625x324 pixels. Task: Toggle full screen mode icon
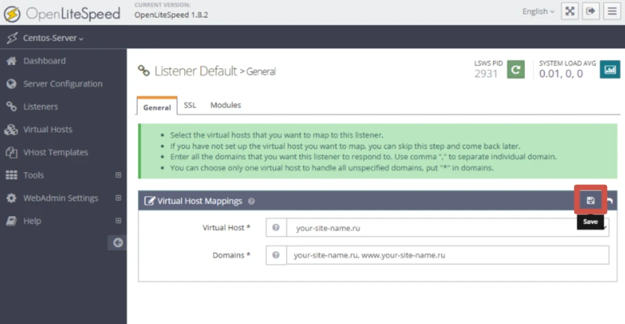click(570, 11)
